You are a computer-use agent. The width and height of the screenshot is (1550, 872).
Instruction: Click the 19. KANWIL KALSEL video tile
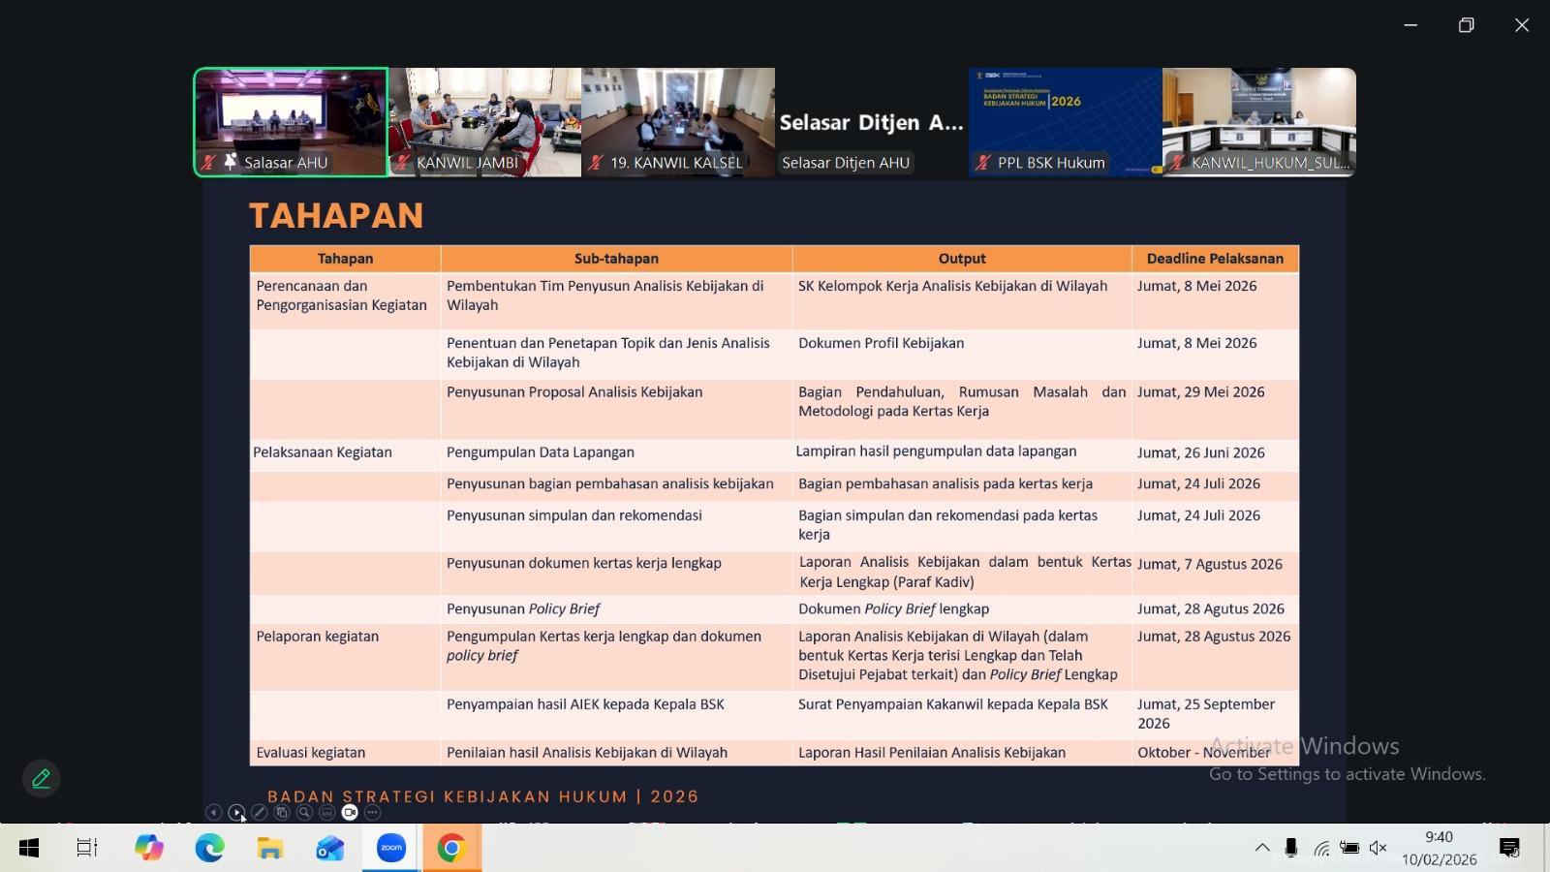pos(678,121)
